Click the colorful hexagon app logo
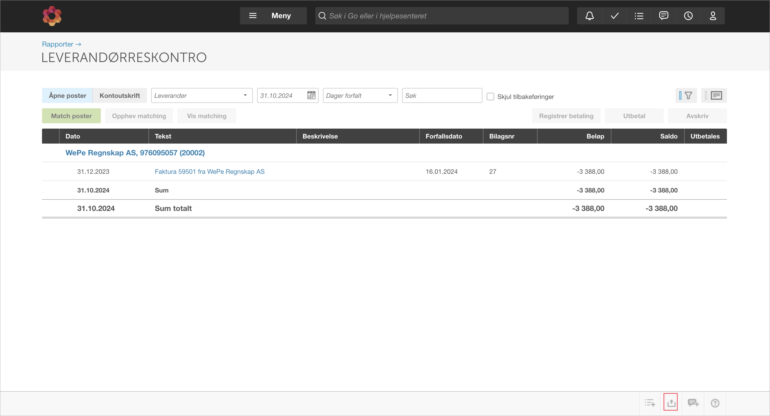 [52, 16]
